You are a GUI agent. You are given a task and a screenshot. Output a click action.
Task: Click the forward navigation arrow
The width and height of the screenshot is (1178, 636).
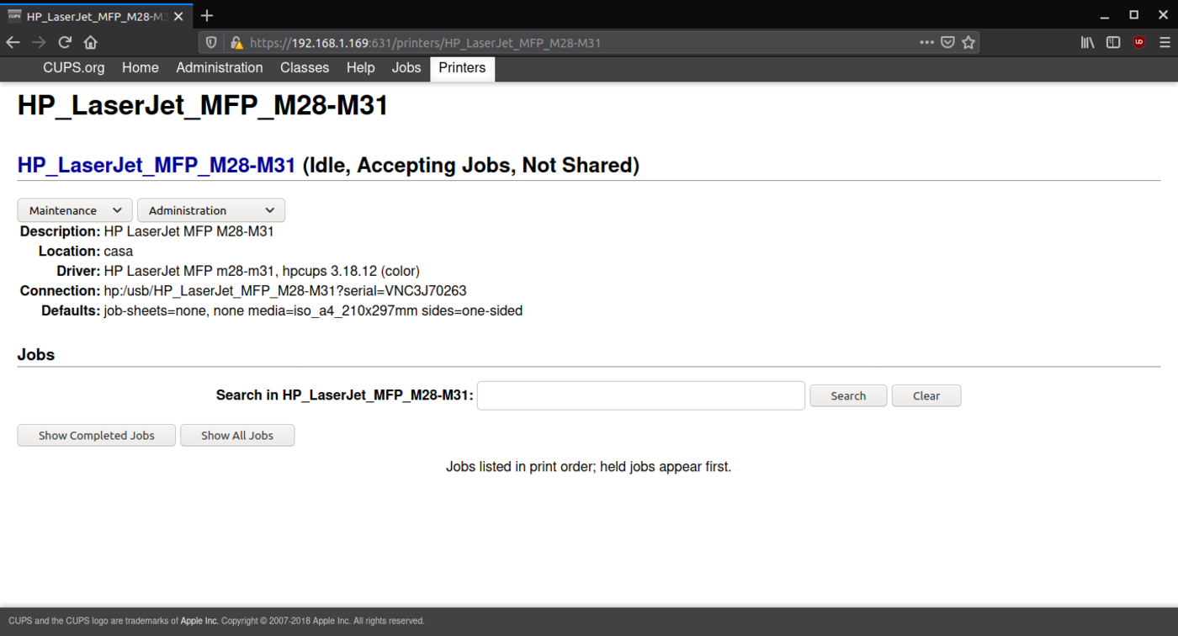click(39, 42)
